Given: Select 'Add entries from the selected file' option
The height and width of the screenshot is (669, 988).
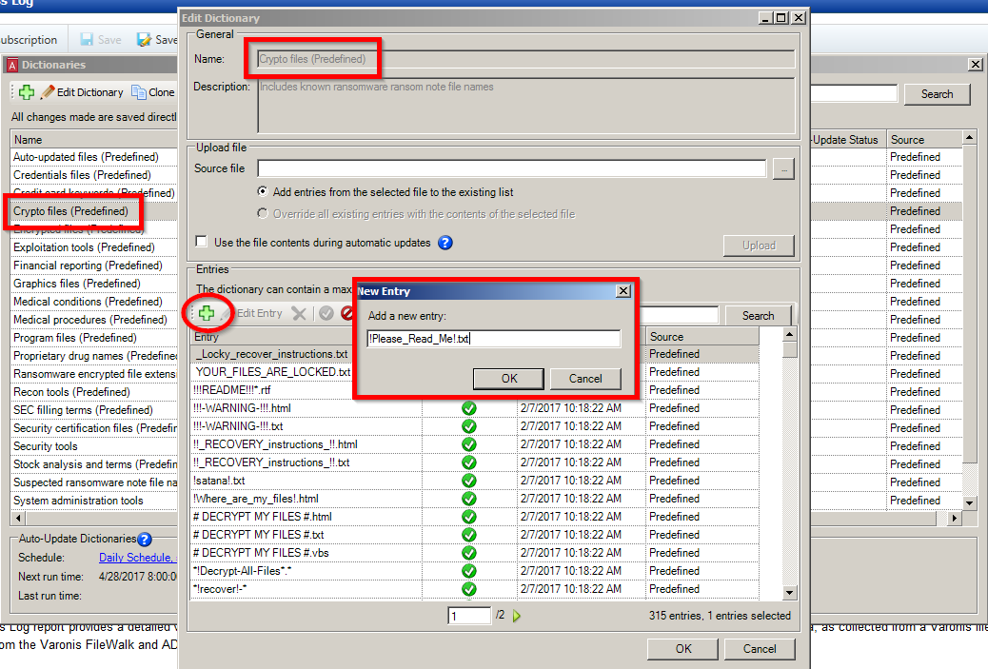Looking at the screenshot, I should 262,191.
